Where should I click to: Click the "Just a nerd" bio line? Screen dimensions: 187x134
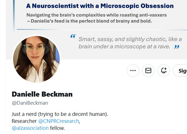click(x=60, y=114)
